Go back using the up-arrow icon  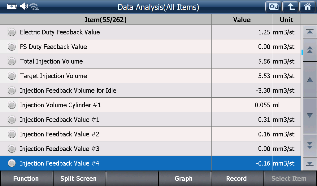[x=290, y=7]
